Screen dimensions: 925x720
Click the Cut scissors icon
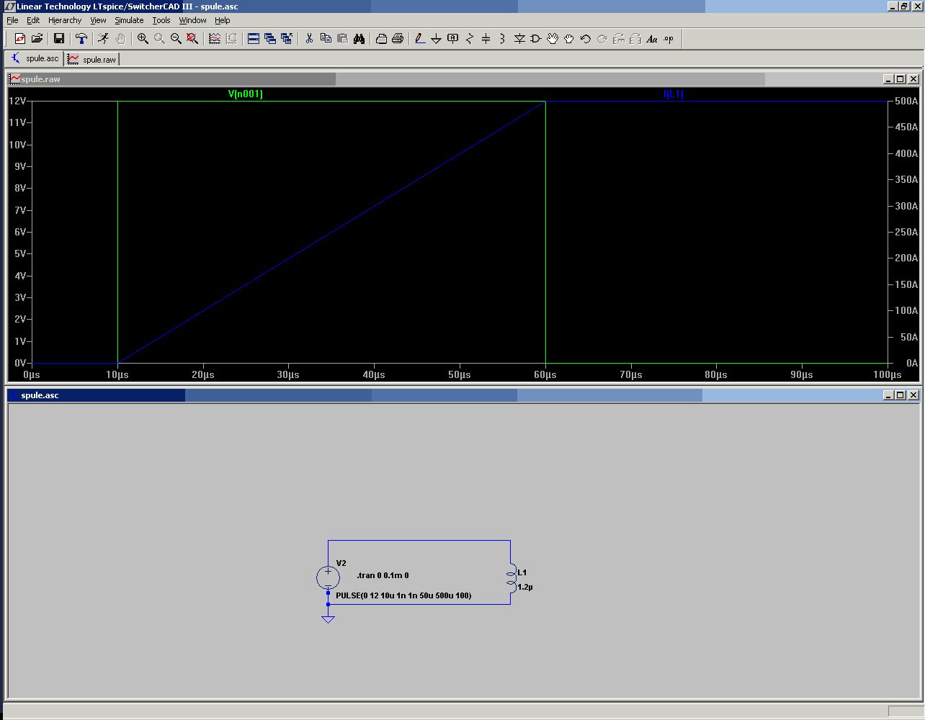(309, 39)
